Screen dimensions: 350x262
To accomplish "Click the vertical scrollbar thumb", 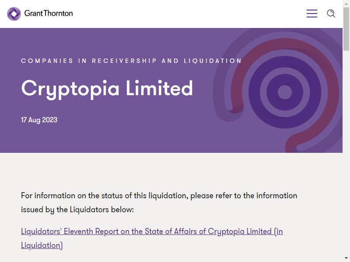I will click(346, 29).
